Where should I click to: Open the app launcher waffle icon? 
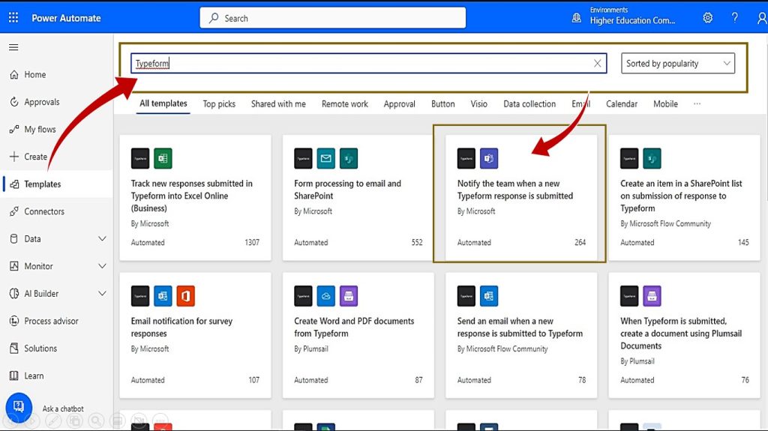tap(13, 18)
